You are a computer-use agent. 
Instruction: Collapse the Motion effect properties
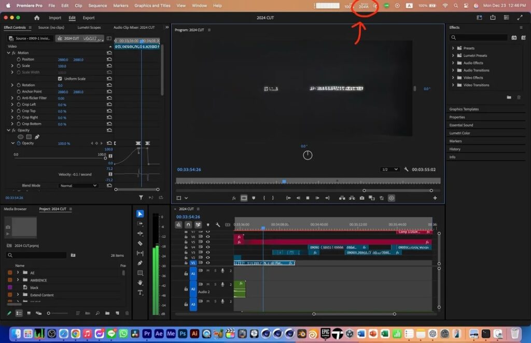coord(8,53)
